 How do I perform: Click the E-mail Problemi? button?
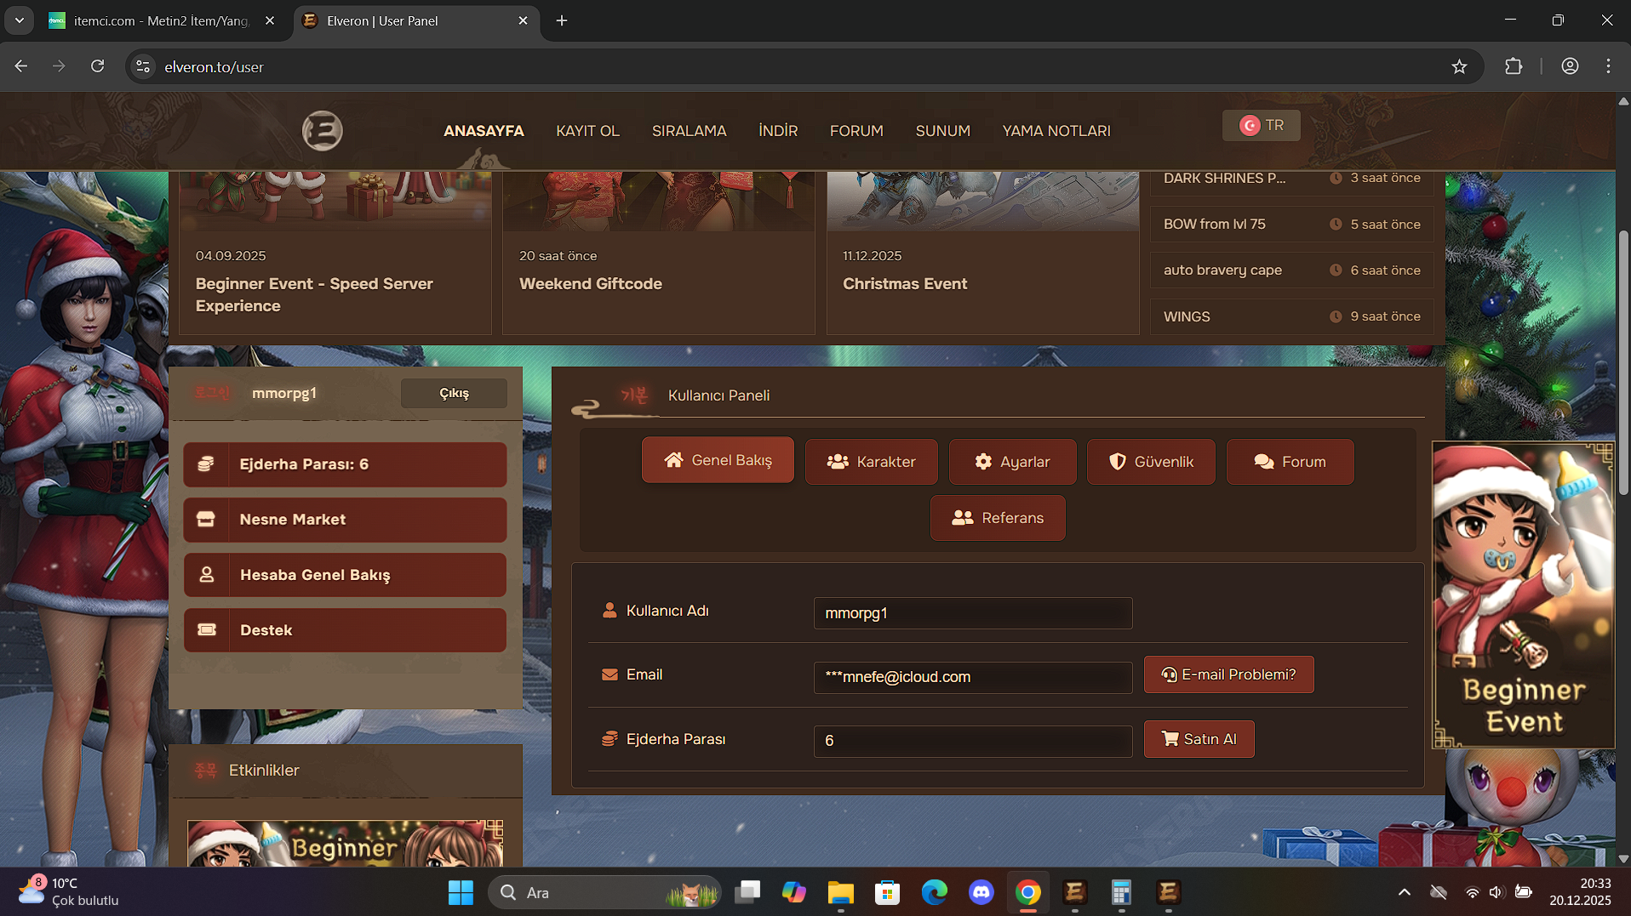tap(1228, 674)
